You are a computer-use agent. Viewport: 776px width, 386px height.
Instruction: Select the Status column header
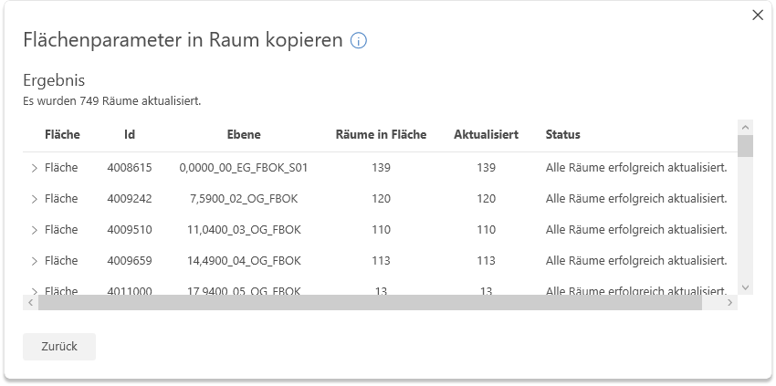[x=562, y=135]
